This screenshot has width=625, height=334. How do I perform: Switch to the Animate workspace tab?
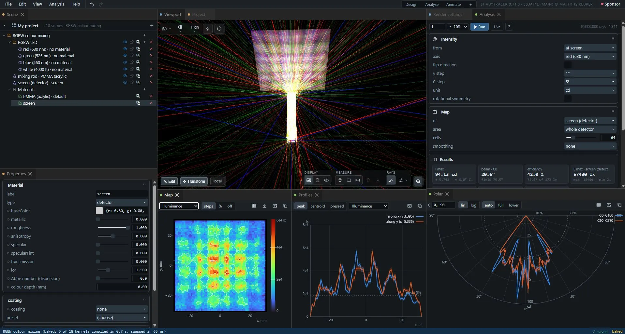point(453,4)
